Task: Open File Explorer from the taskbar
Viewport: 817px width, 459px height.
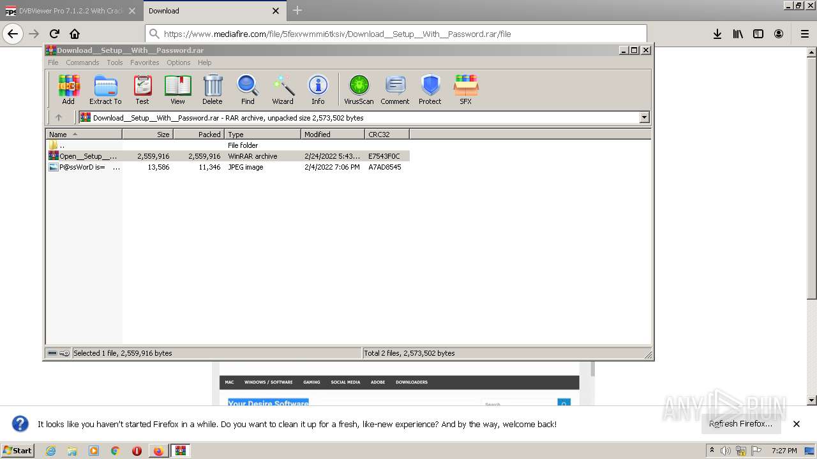Action: point(72,451)
